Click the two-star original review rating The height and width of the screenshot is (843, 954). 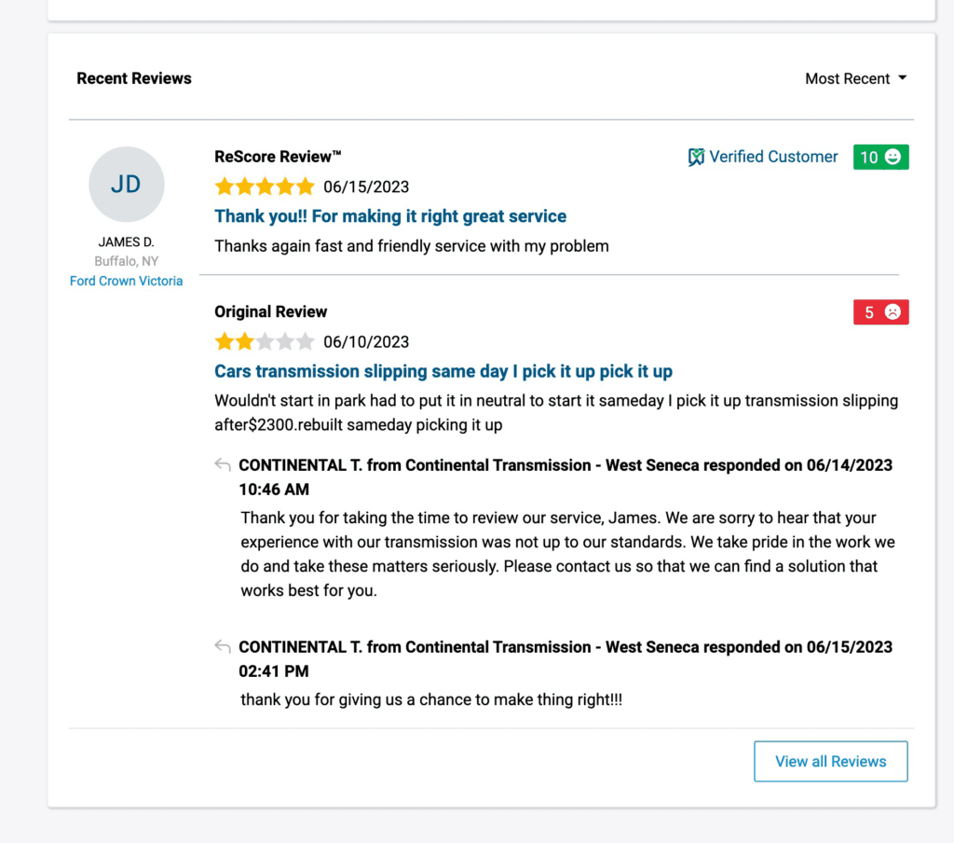pos(265,341)
